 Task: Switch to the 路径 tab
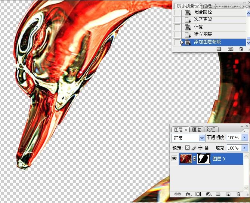tap(211, 129)
